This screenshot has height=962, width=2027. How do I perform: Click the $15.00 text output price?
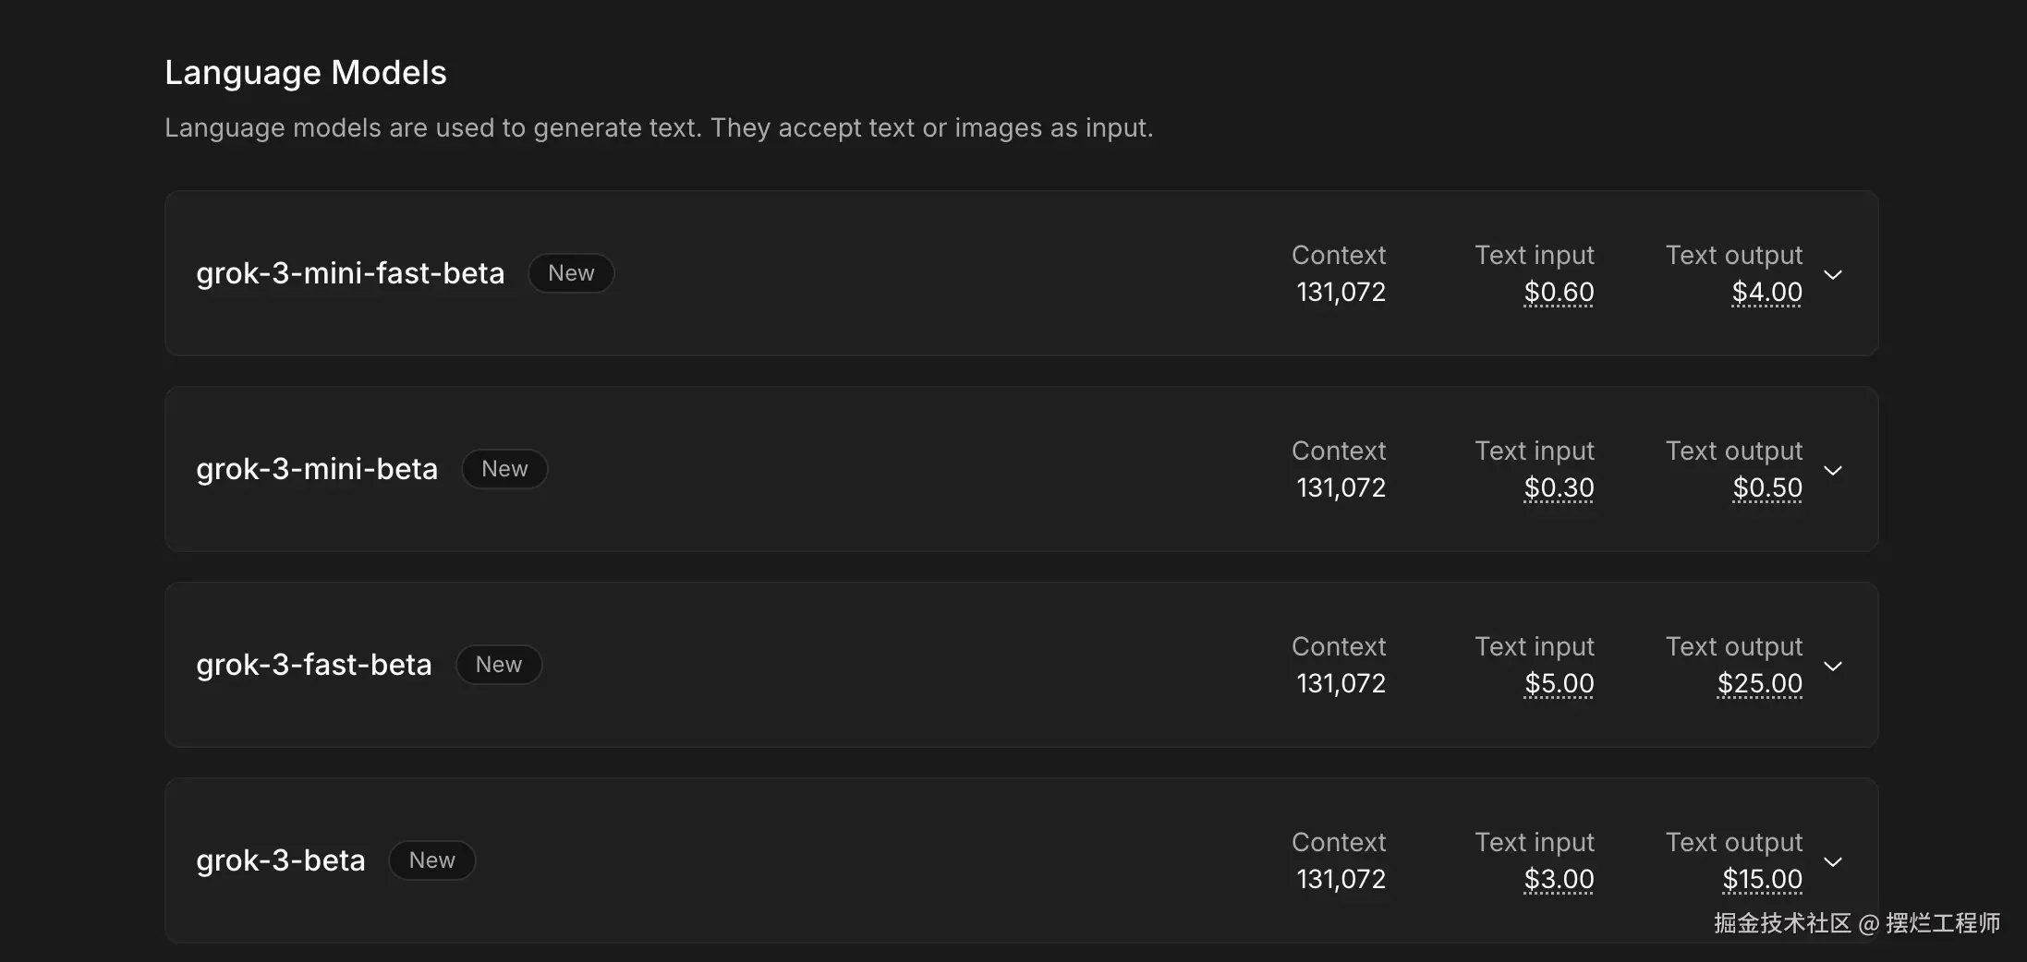tap(1762, 879)
